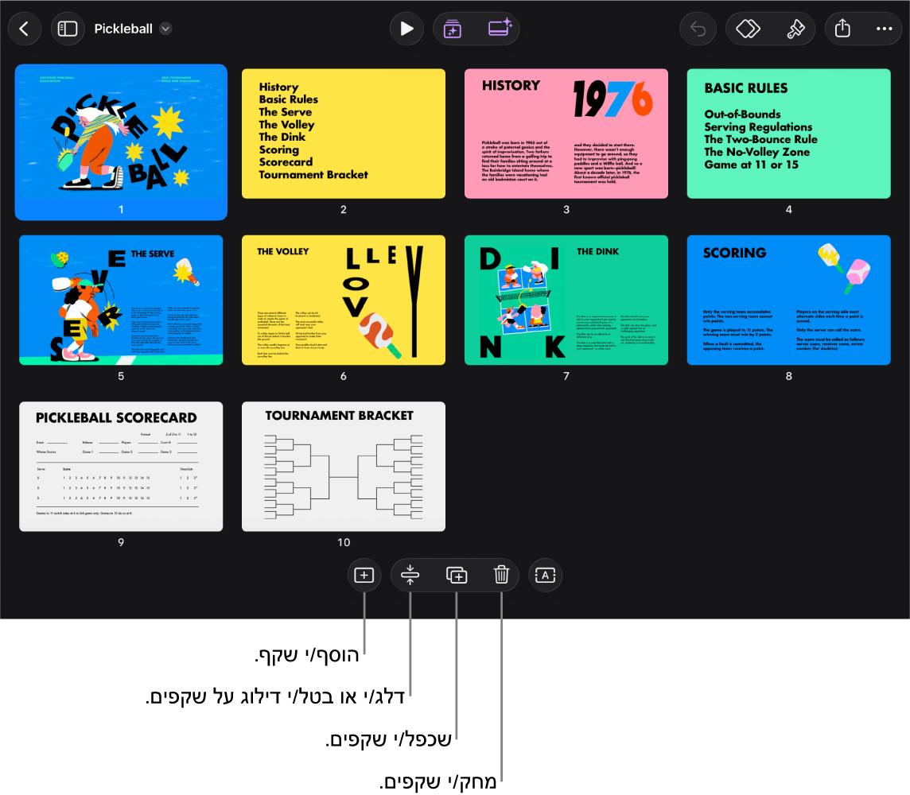Image resolution: width=910 pixels, height=795 pixels.
Task: Open the Pickleball title dropdown
Action: pyautogui.click(x=166, y=29)
